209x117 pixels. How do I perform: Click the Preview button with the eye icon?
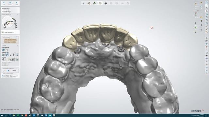coord(10,3)
